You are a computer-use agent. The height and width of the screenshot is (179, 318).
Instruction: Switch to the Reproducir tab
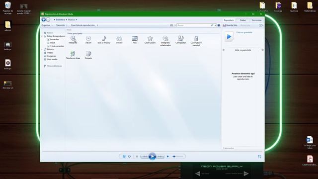[229, 20]
